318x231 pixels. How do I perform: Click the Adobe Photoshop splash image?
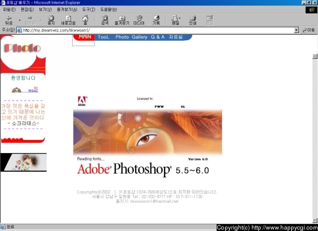coord(148,133)
